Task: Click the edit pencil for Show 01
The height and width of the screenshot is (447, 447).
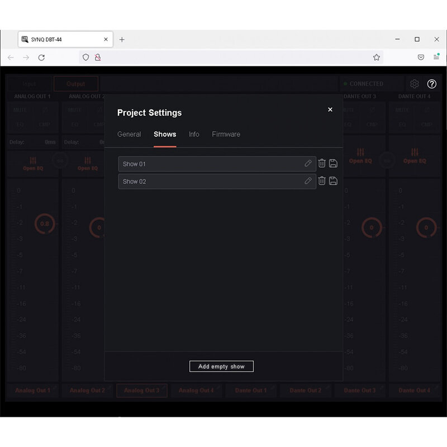Action: [x=308, y=164]
